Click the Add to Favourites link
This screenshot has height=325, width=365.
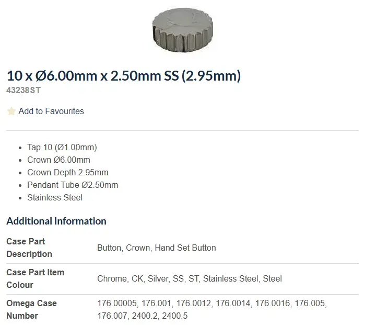coord(51,111)
